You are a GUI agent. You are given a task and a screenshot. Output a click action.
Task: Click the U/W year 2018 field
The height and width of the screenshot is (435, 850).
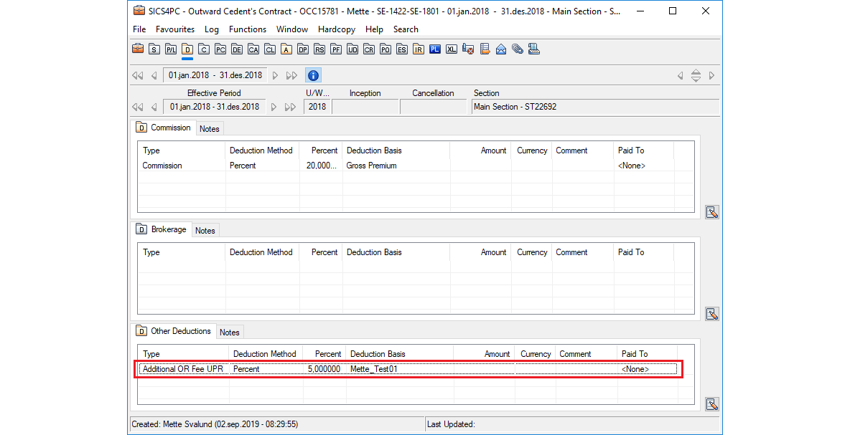(317, 107)
